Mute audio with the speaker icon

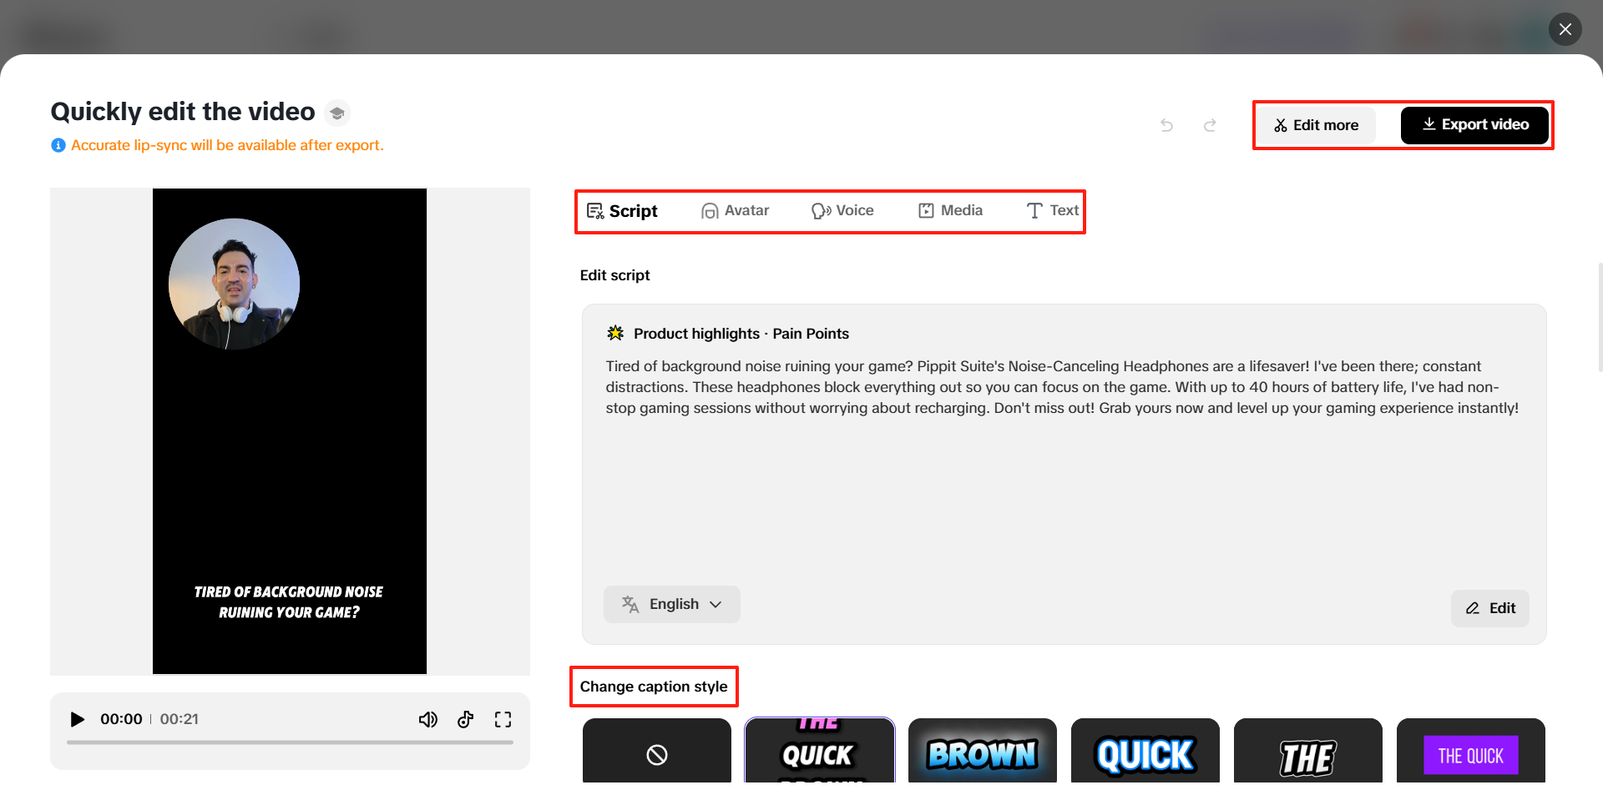(428, 718)
